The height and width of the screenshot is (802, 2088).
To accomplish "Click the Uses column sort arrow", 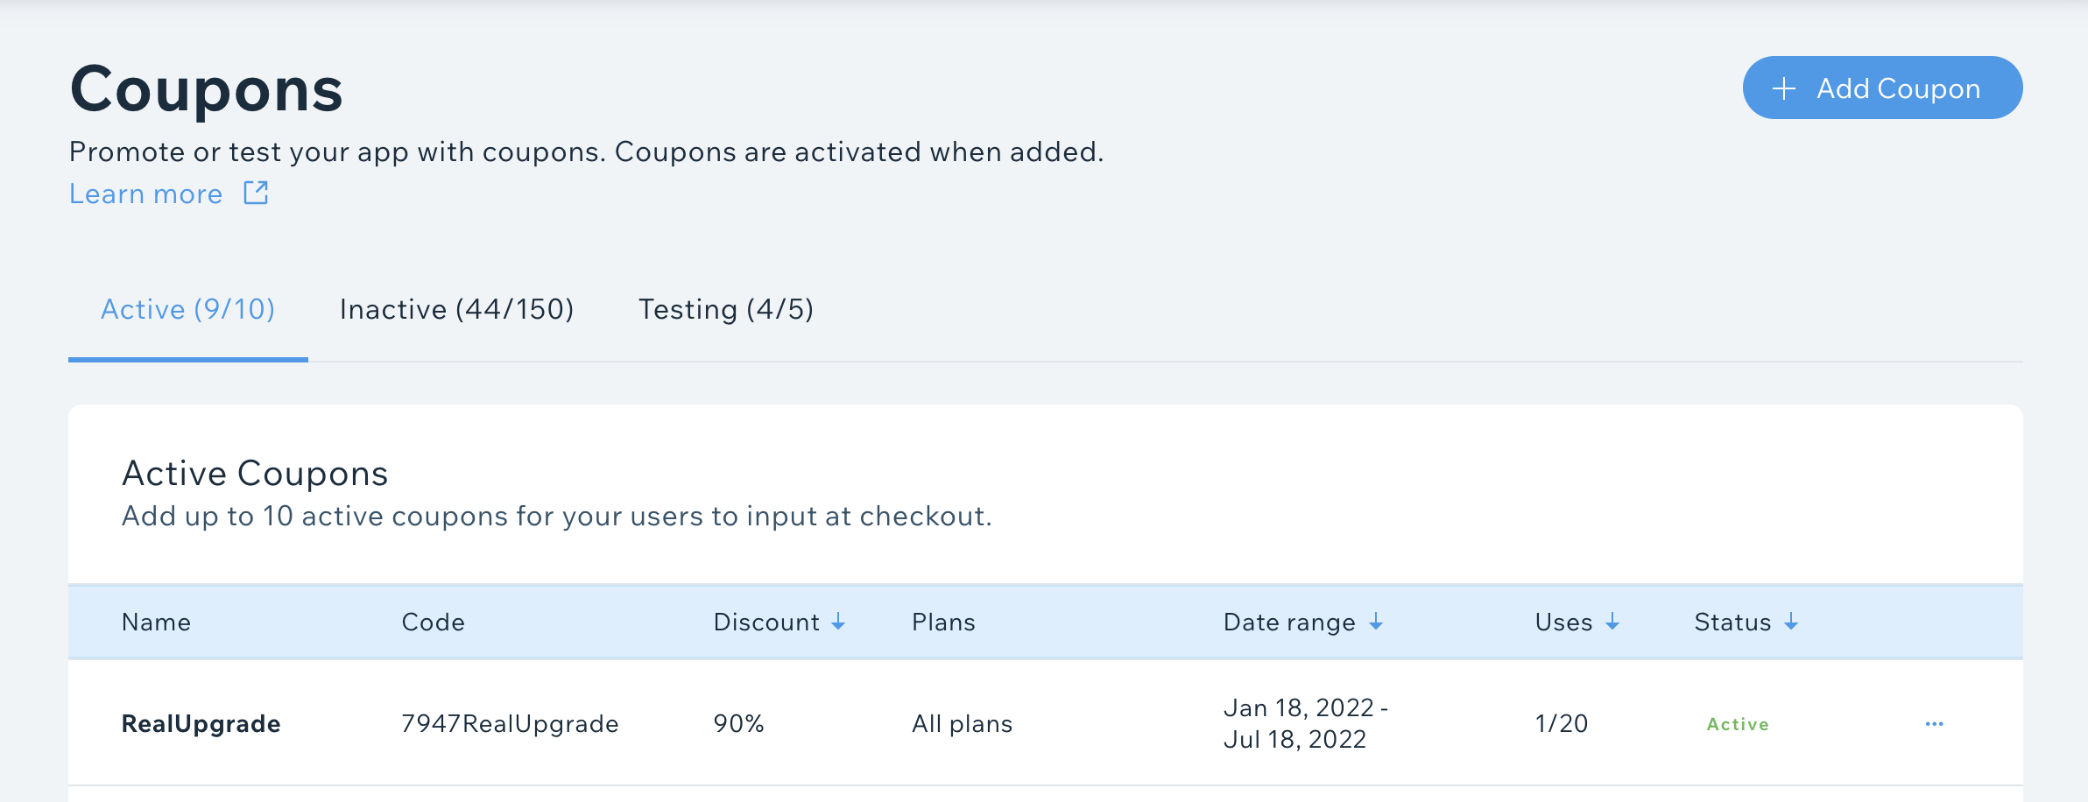I will [x=1612, y=622].
